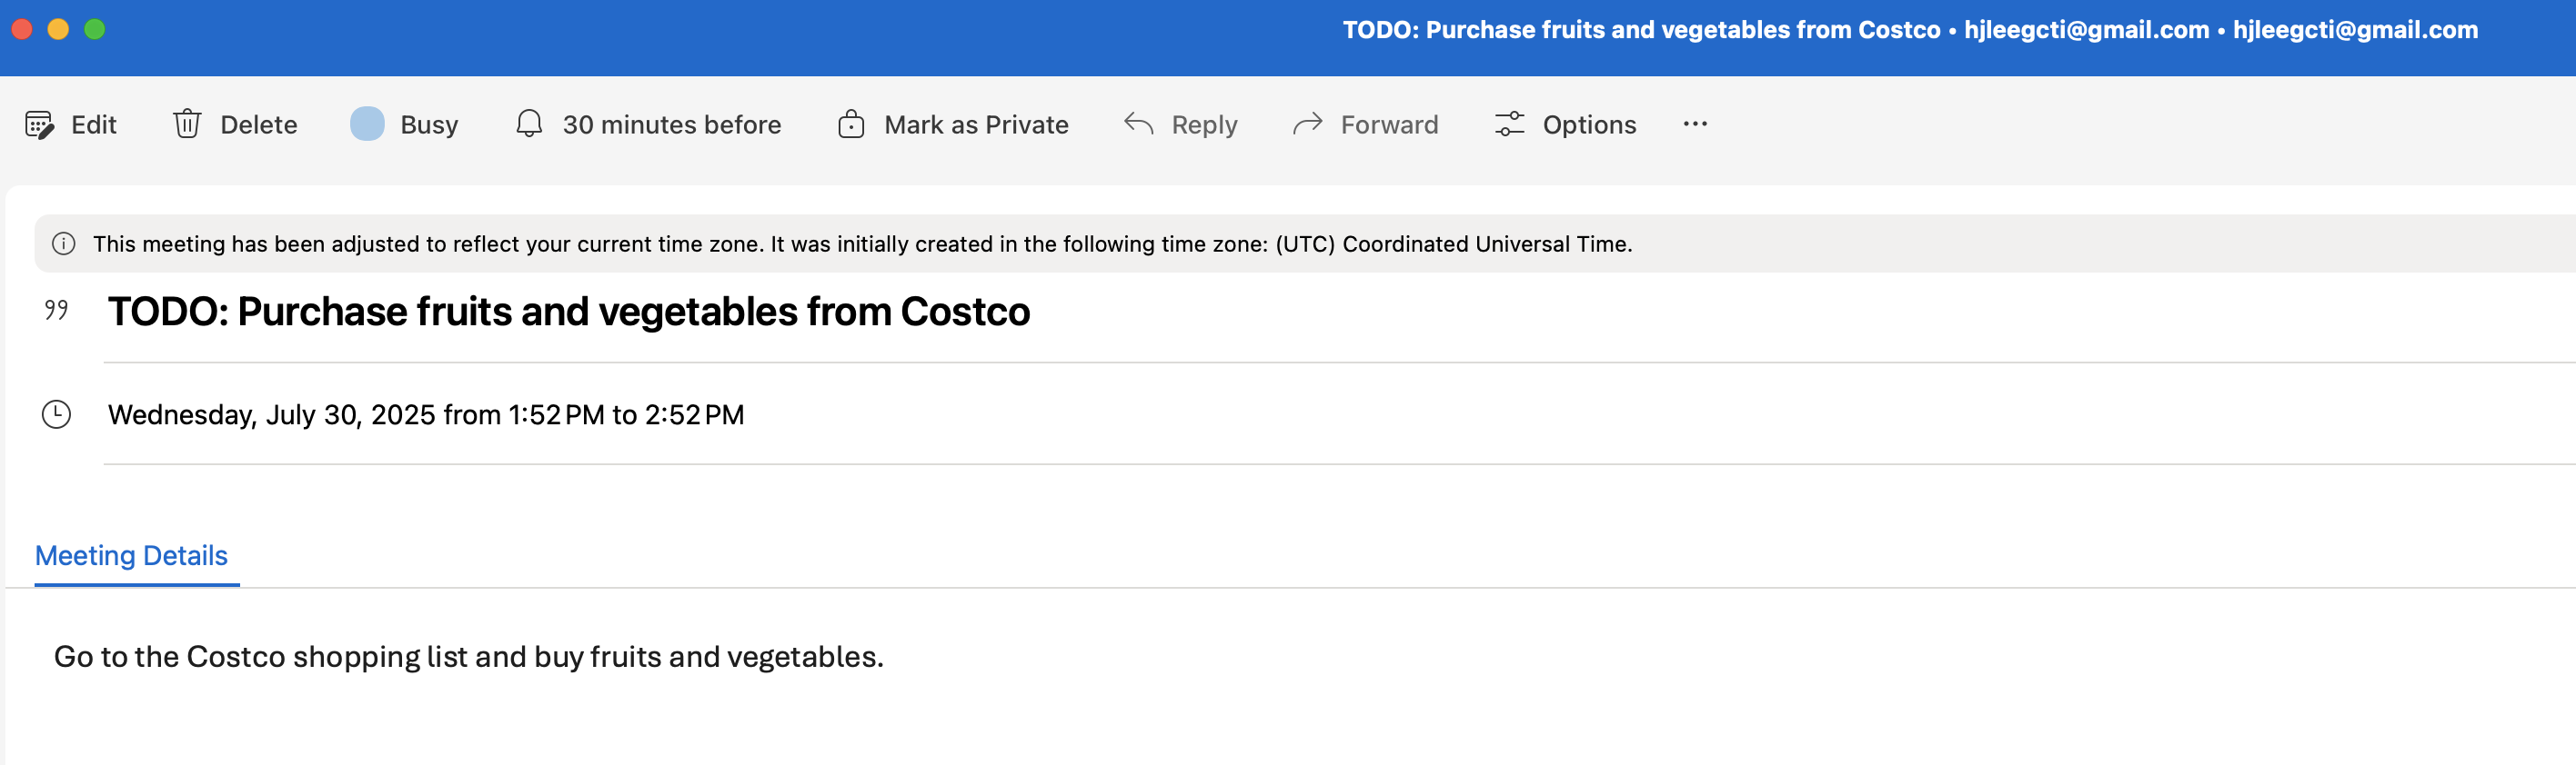This screenshot has width=2576, height=765.
Task: Select the Reply arrow icon
Action: 1138,124
